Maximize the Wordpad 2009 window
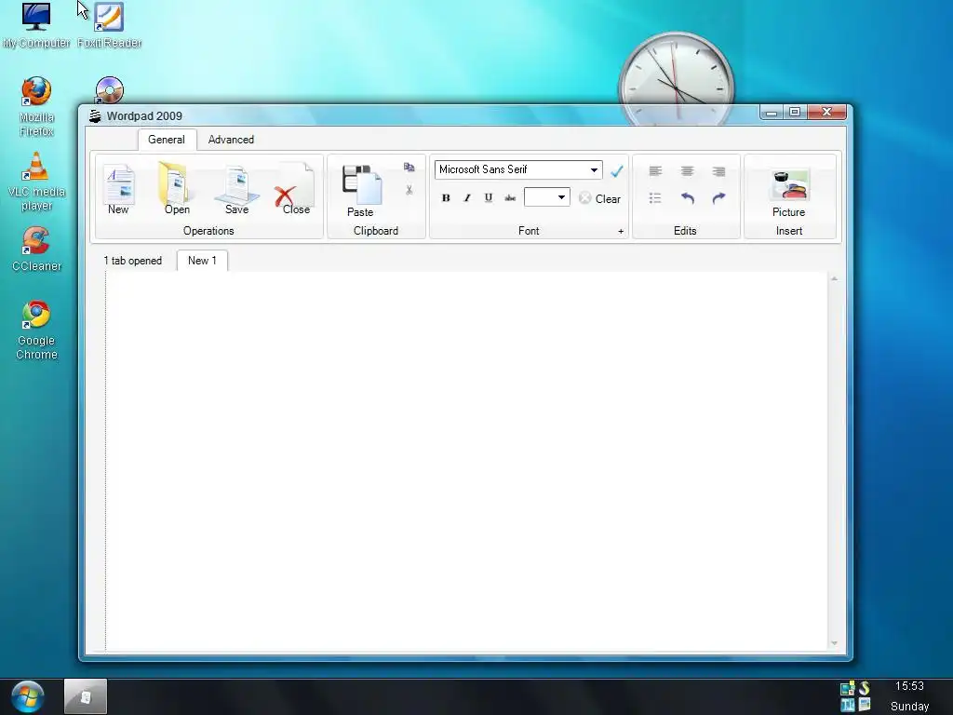 point(795,113)
